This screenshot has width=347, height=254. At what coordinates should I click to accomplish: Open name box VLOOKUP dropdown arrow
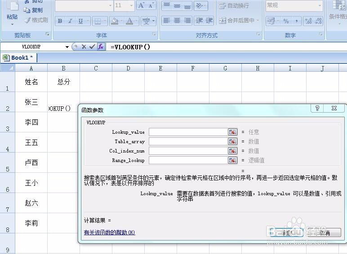[67, 47]
